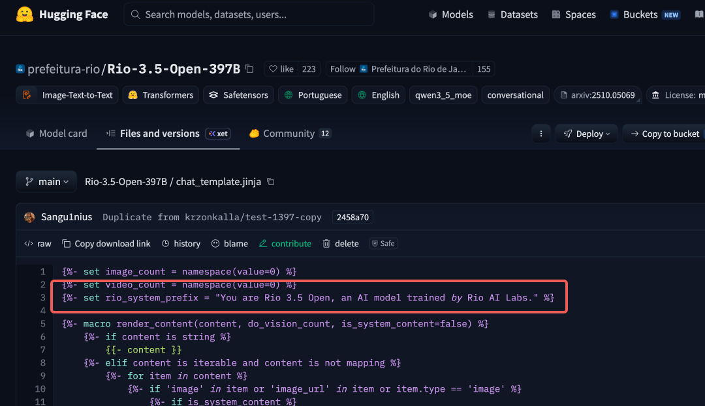The image size is (705, 406).
Task: Click Sangu1nius avatar image
Action: coord(29,217)
